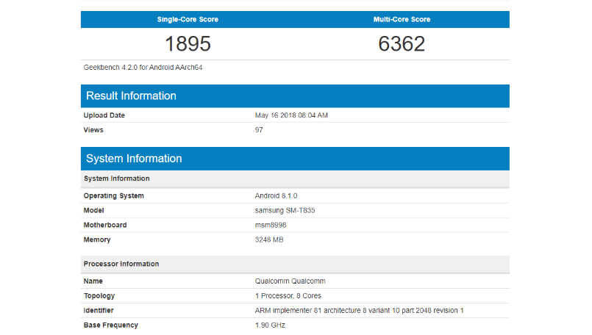Image resolution: width=592 pixels, height=335 pixels.
Task: Select the ARM implementer 81 identifier text
Action: (x=359, y=311)
